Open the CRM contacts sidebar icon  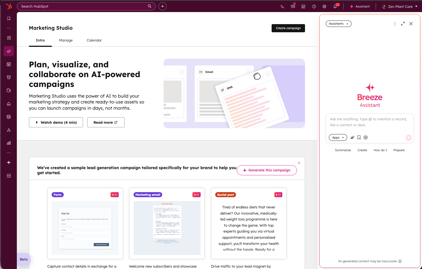click(9, 38)
